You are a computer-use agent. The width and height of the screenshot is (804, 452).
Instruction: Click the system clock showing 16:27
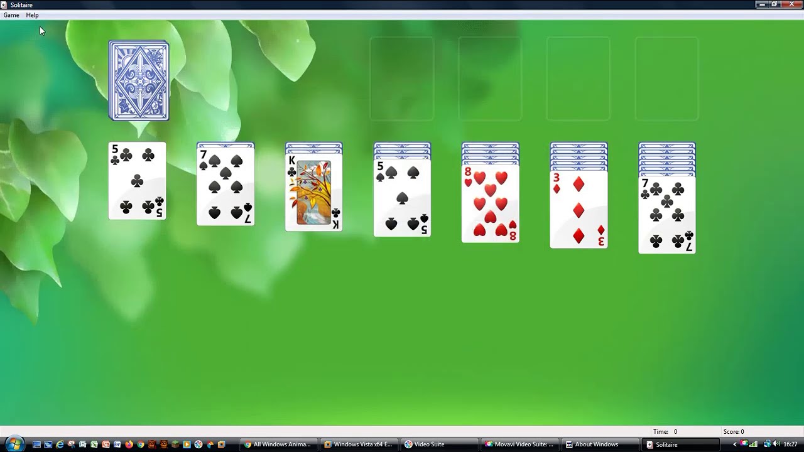(790, 444)
